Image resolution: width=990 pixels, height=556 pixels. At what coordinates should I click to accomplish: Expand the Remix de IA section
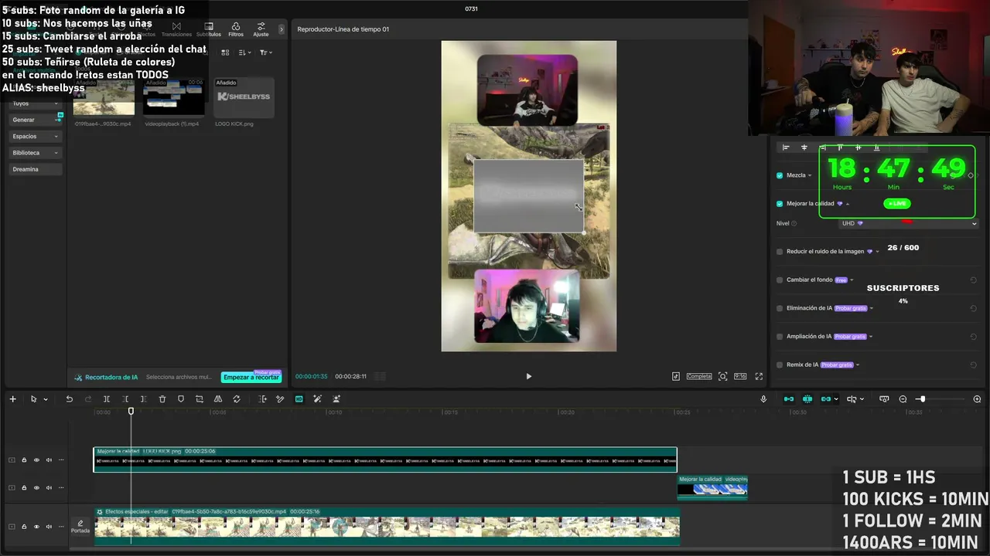(858, 365)
